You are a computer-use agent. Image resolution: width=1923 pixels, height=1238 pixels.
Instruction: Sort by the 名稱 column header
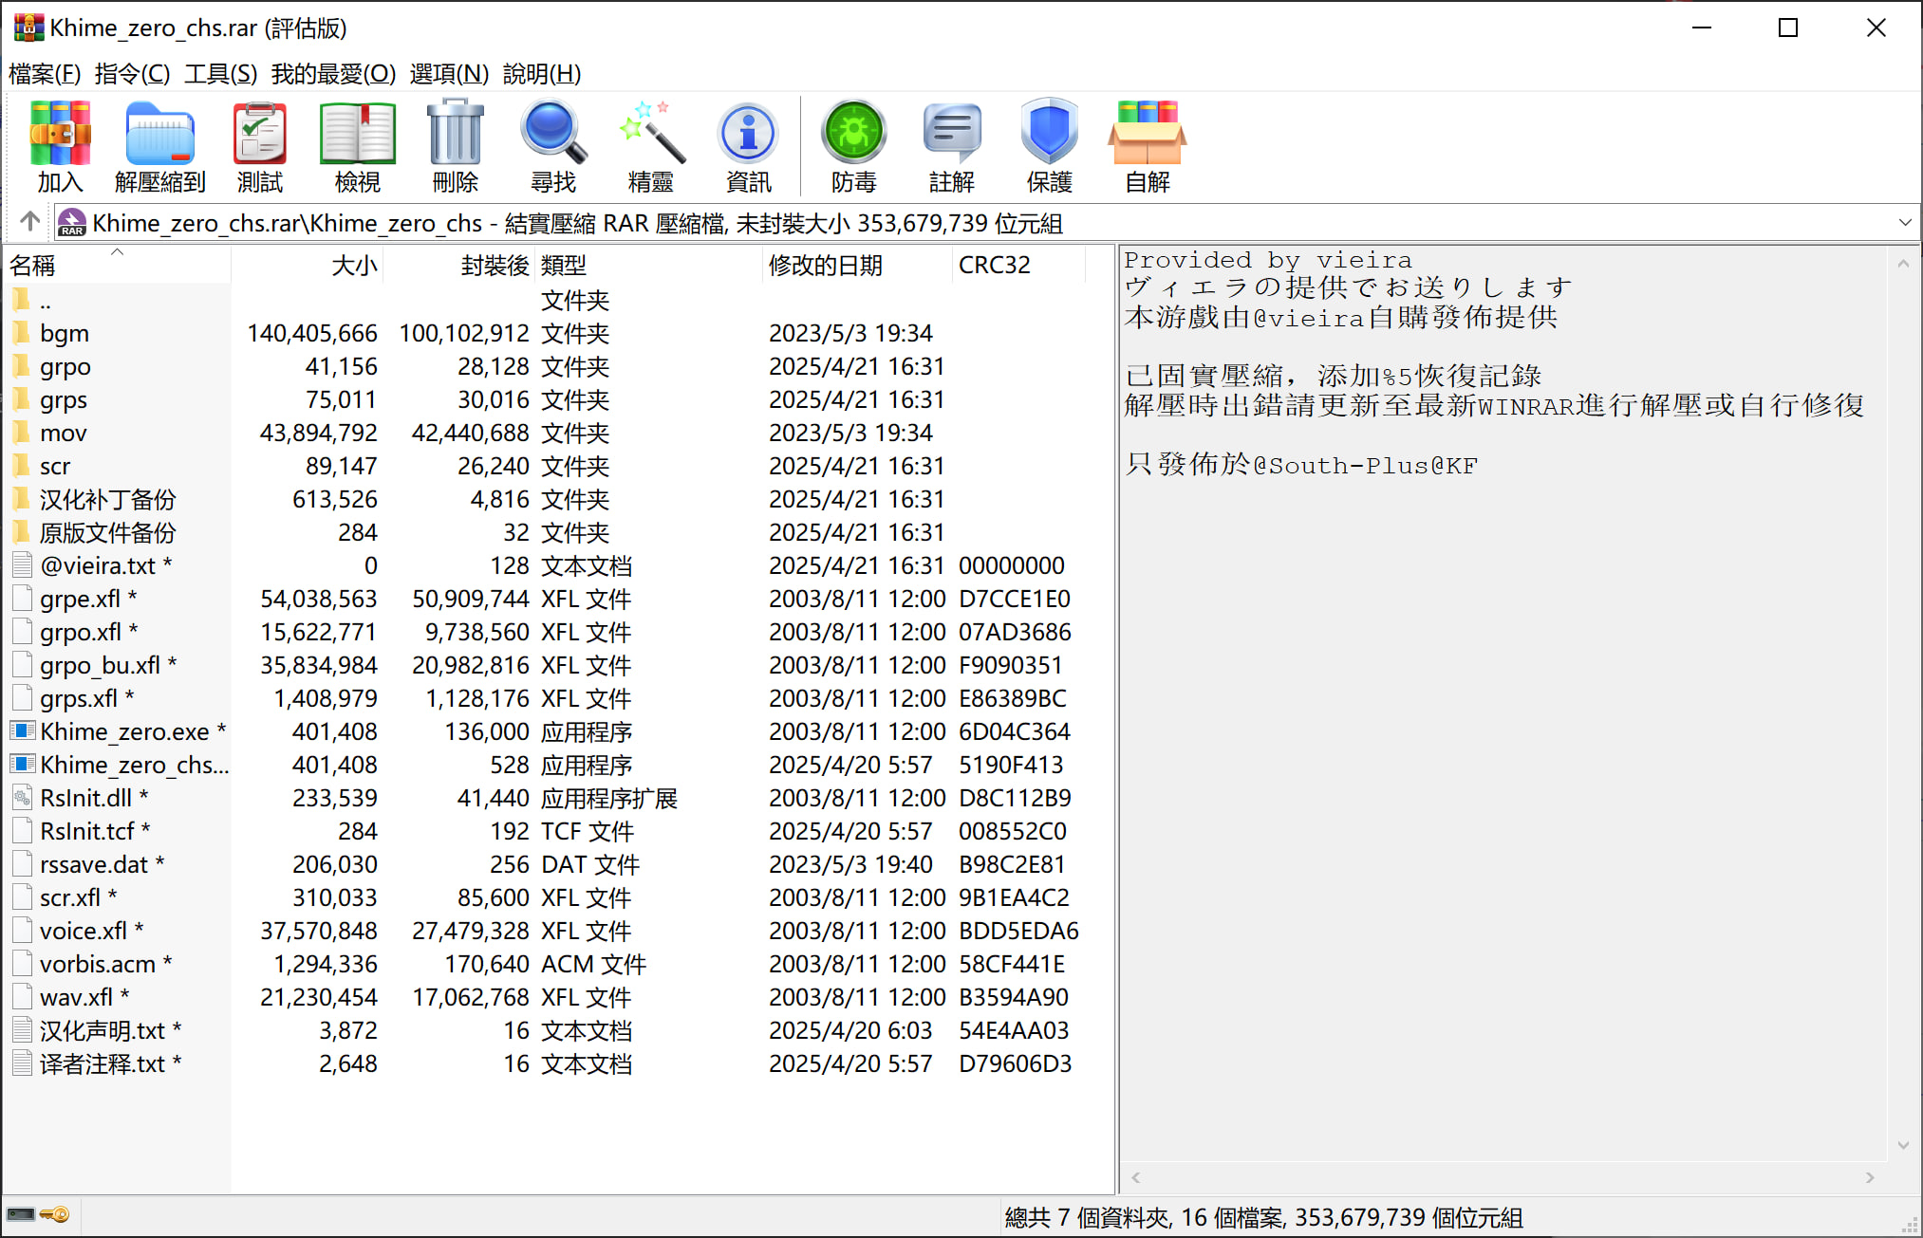point(118,265)
